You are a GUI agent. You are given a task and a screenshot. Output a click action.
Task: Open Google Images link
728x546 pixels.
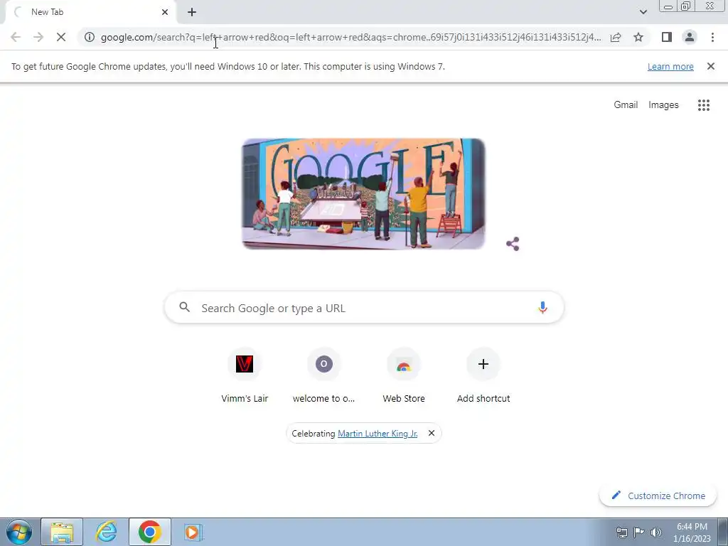click(x=663, y=105)
